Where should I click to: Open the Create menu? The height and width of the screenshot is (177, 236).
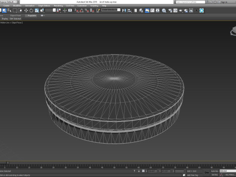click(x=6, y=6)
